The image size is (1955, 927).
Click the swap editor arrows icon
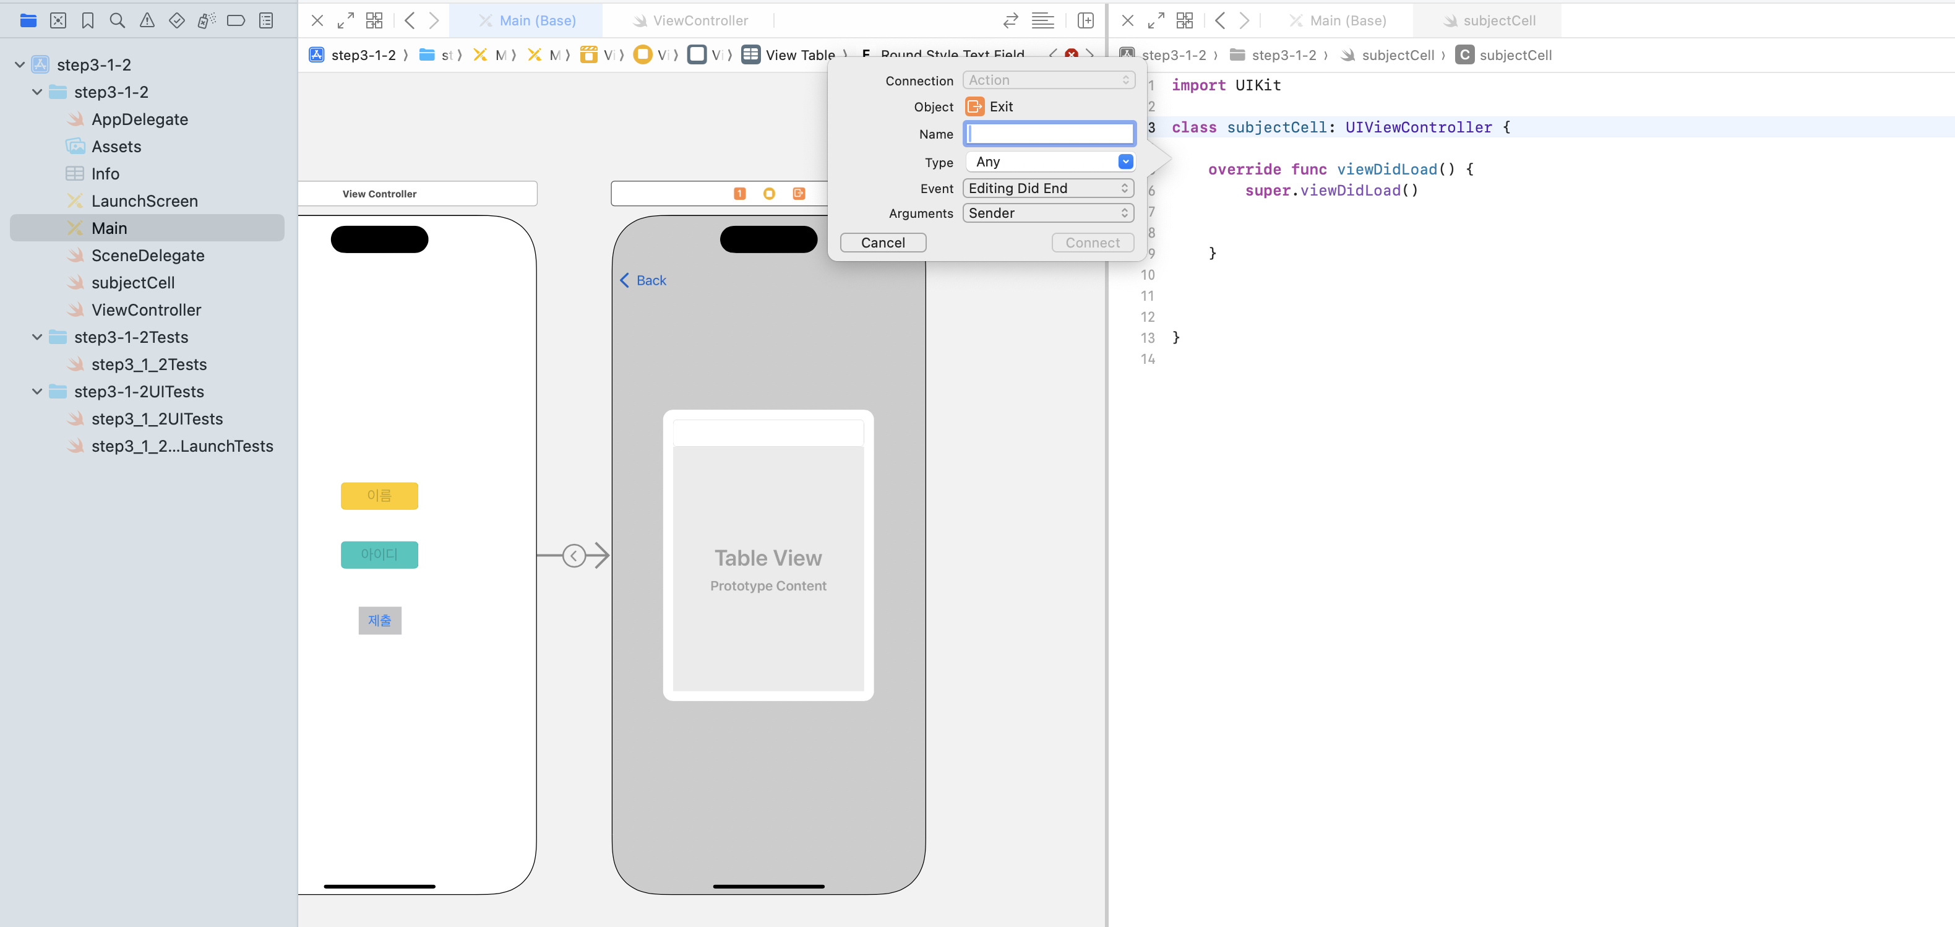click(x=1010, y=20)
